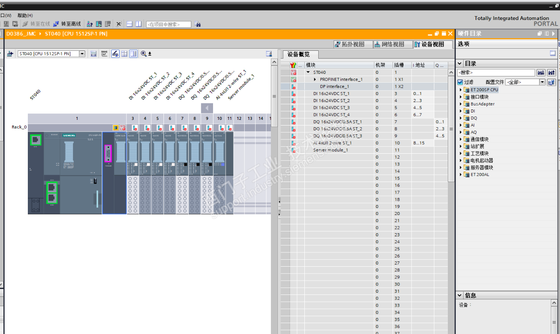Click the accessible devices icon with question mark
The image size is (560, 334).
point(90,24)
